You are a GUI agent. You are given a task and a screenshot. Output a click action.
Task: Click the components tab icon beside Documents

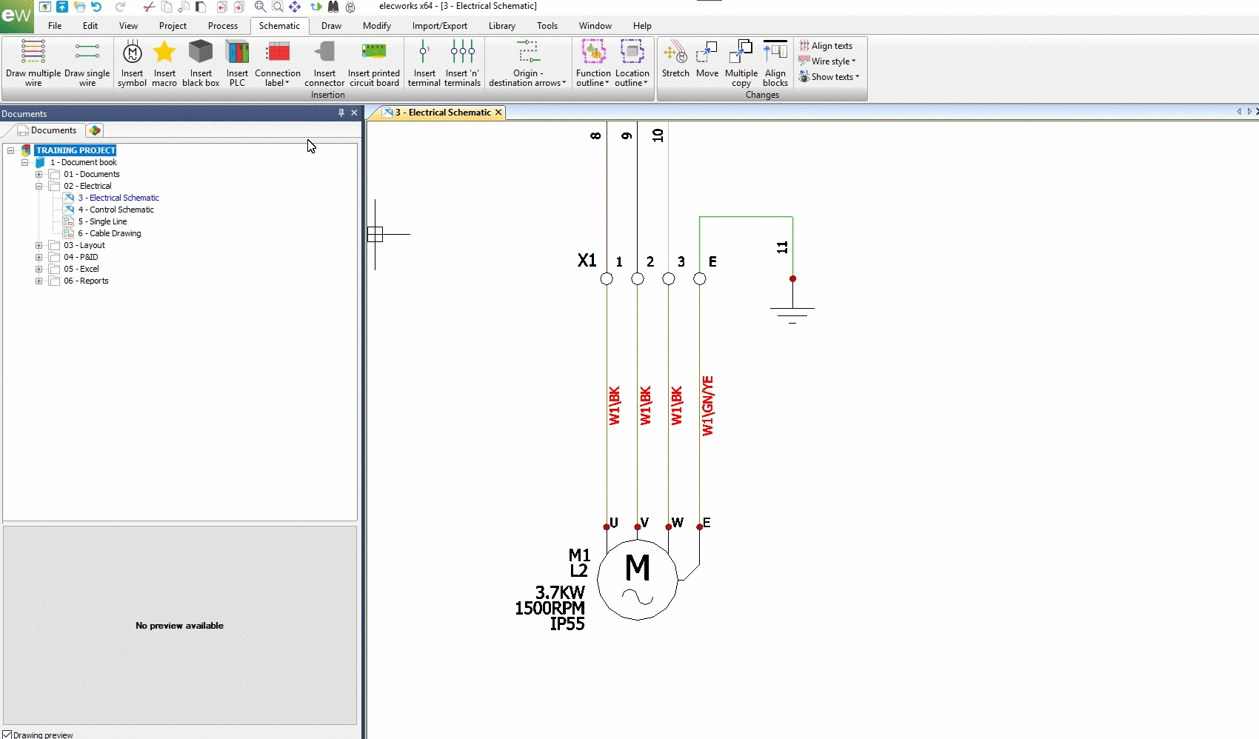(x=95, y=130)
